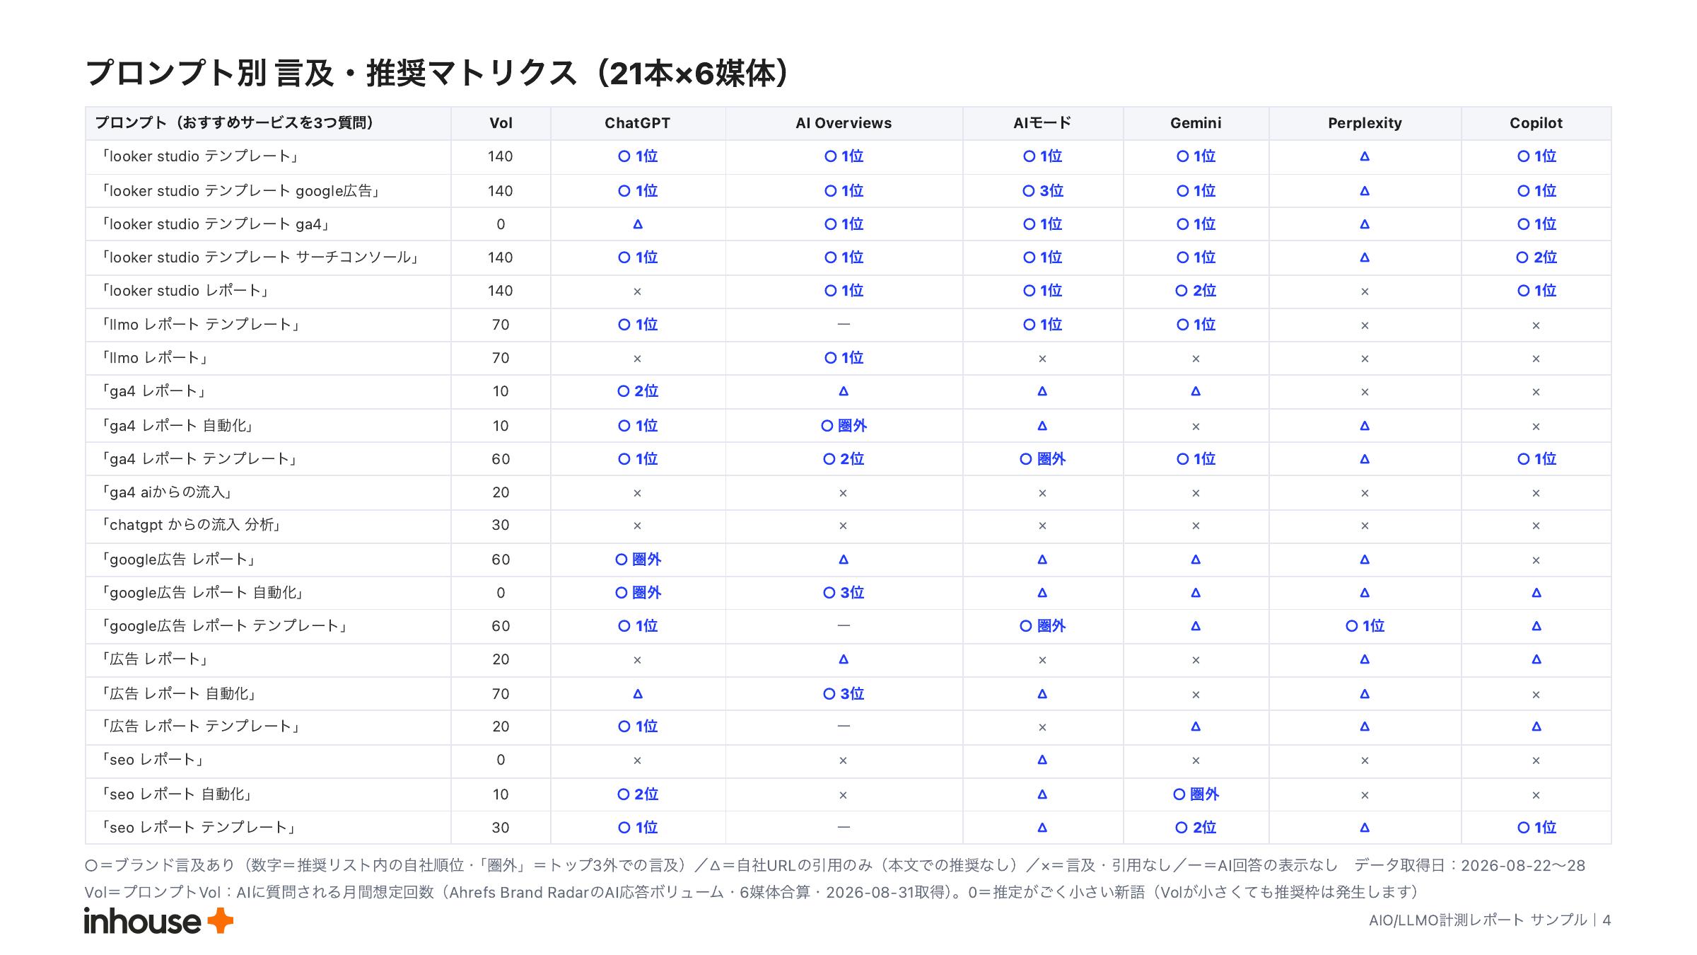
Task: Click AI Overviews 3位 in 広告 レポート 自動化 row
Action: (844, 694)
